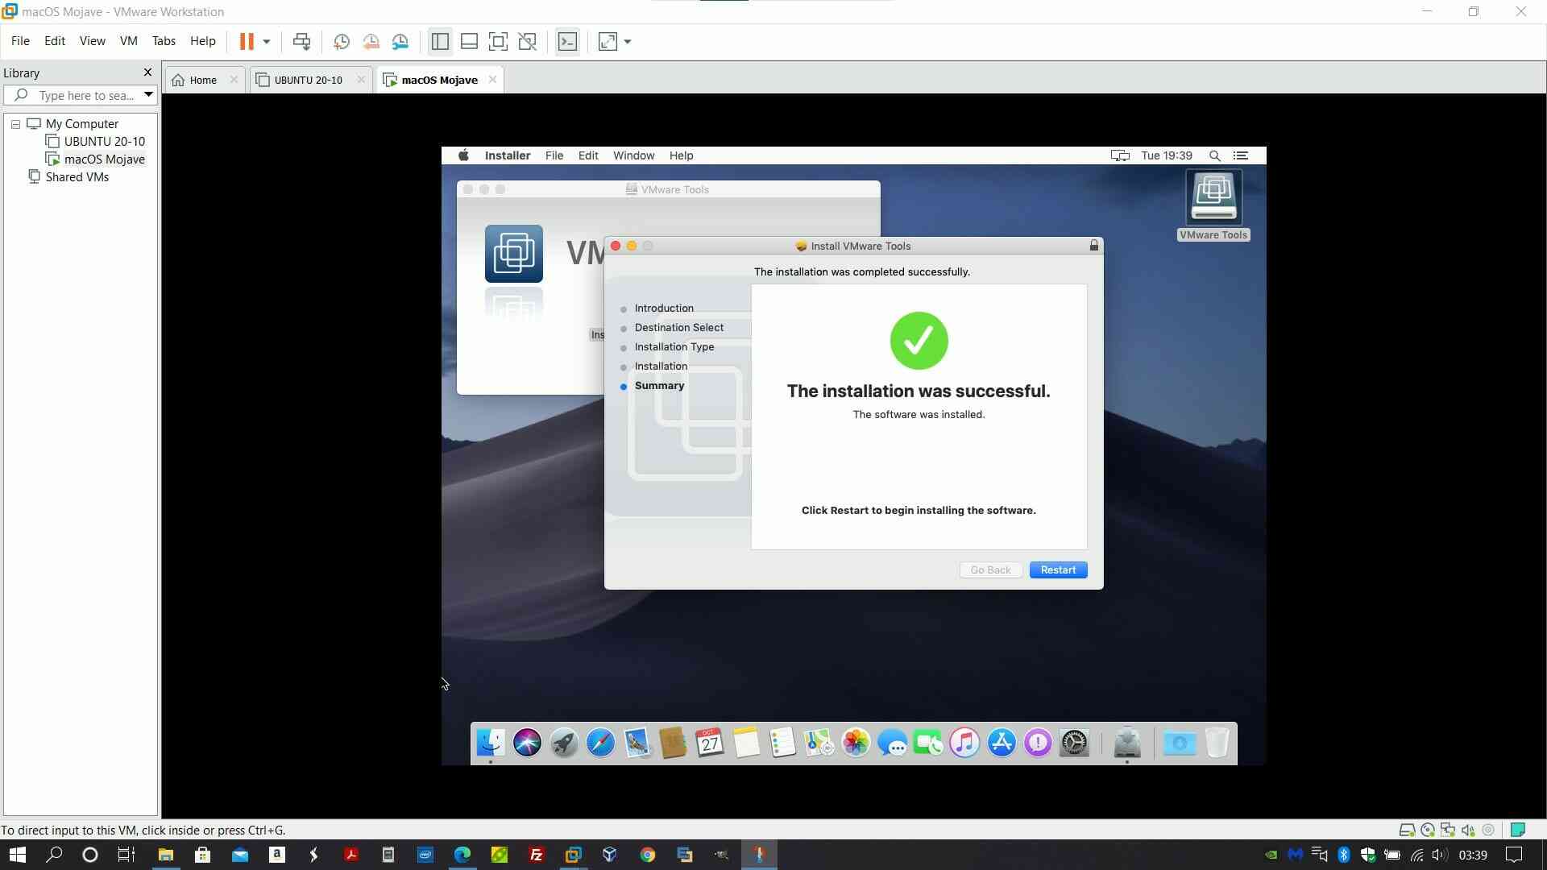Open the Tabs menu
Image resolution: width=1547 pixels, height=870 pixels.
coord(164,41)
